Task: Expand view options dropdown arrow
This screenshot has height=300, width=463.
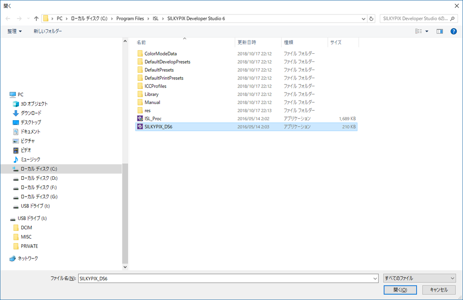Action: click(427, 31)
